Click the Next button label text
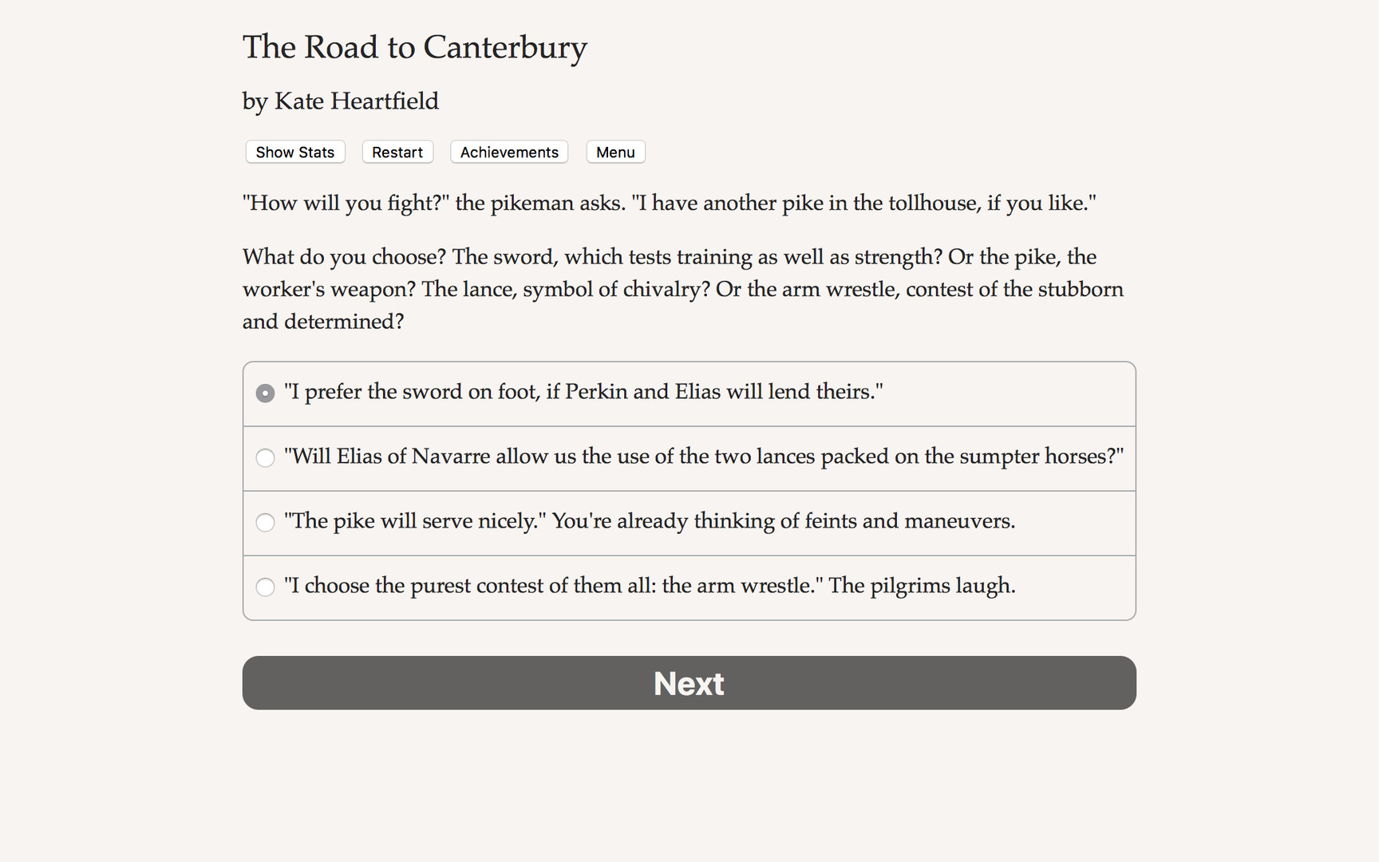This screenshot has width=1379, height=862. click(689, 682)
